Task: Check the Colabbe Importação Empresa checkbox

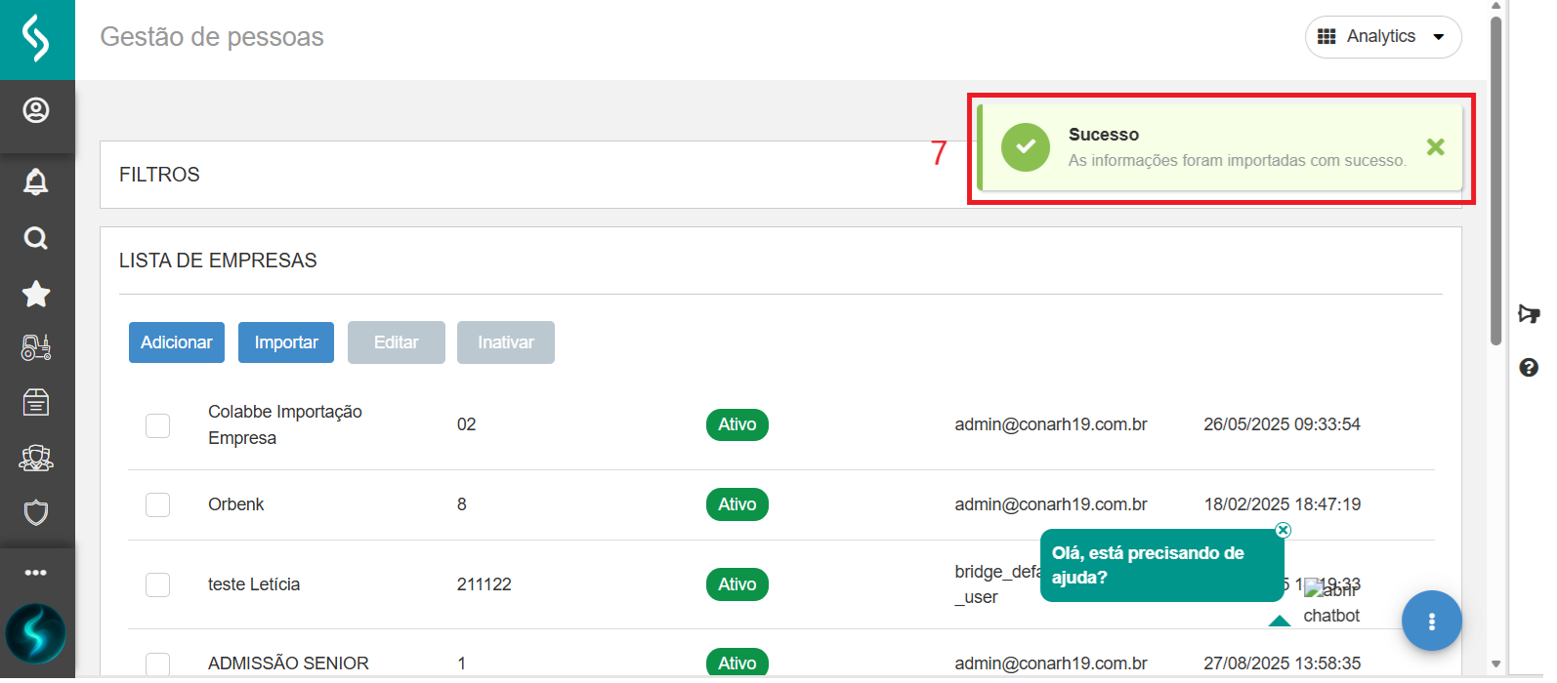Action: tap(157, 425)
